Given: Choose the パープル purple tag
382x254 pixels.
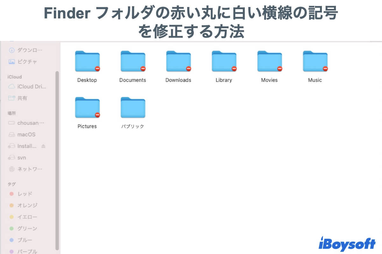Looking at the screenshot, I should coord(24,251).
